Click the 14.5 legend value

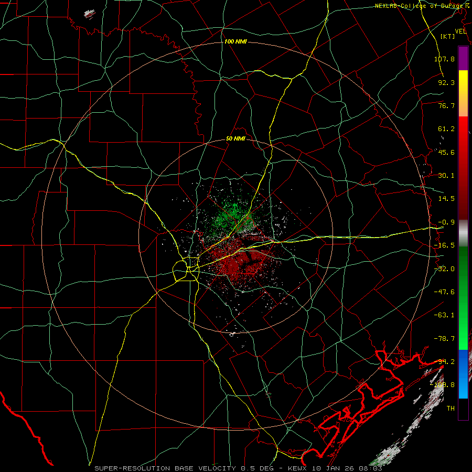pyautogui.click(x=446, y=199)
